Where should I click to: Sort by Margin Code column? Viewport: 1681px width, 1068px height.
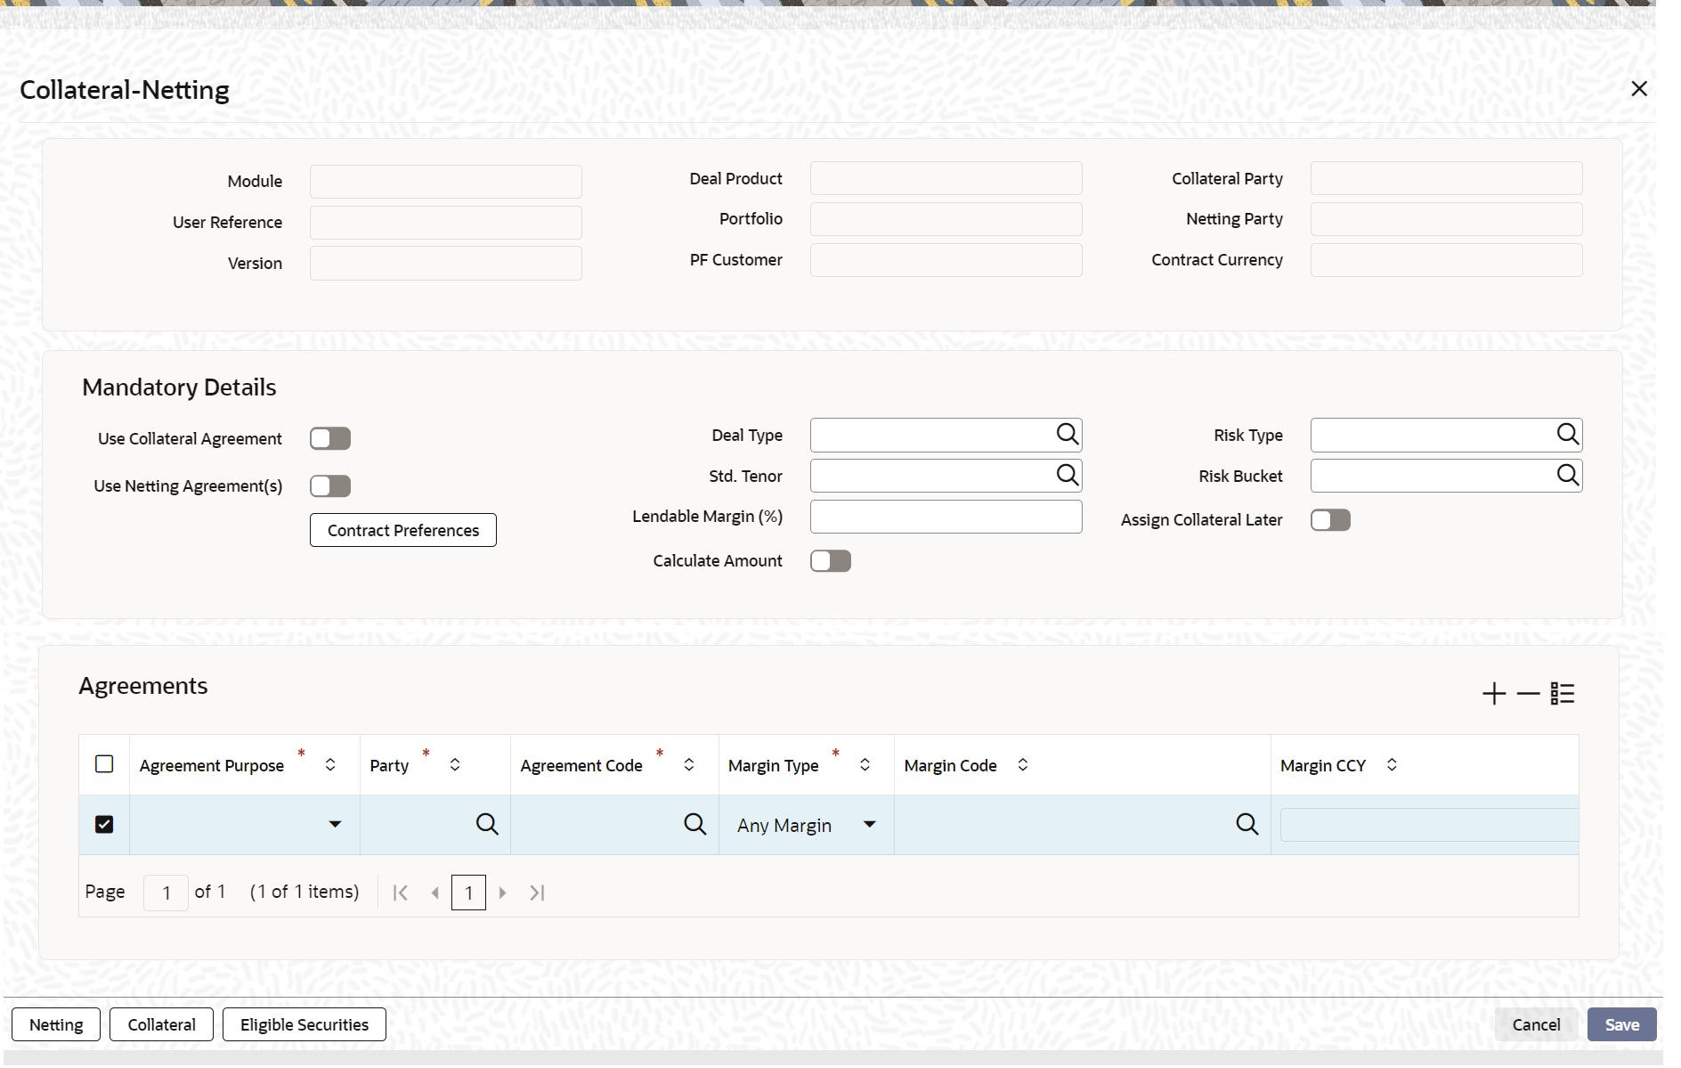[1023, 765]
